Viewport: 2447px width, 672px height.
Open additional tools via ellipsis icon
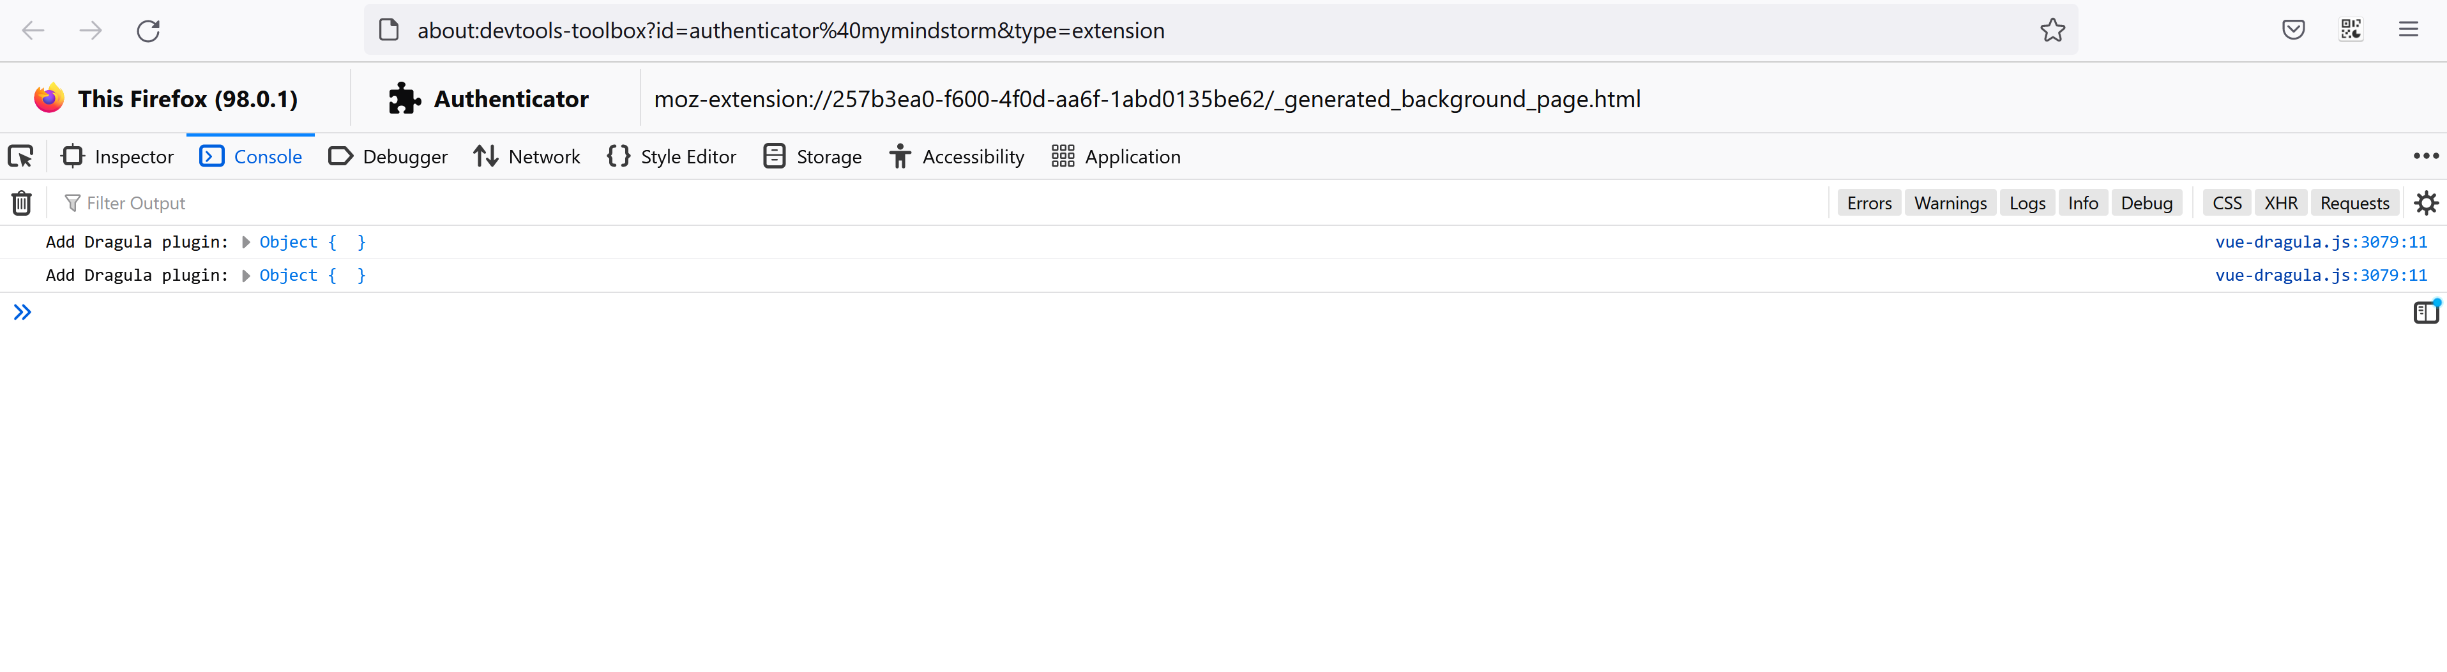(x=2427, y=156)
